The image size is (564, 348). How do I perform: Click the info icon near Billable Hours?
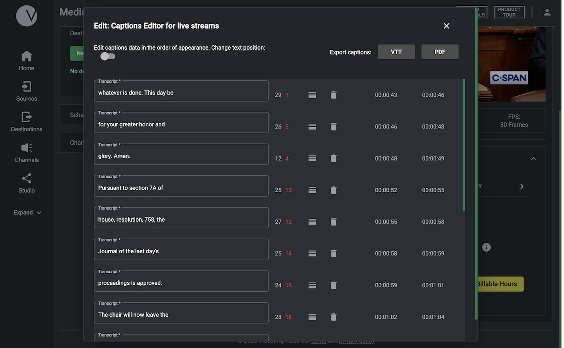click(486, 247)
